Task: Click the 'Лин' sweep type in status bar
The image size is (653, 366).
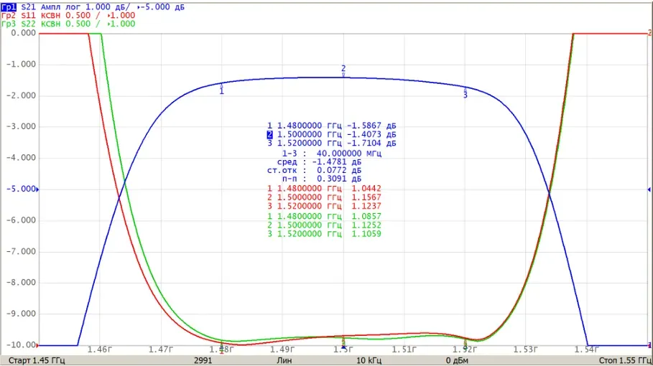Action: coord(284,360)
